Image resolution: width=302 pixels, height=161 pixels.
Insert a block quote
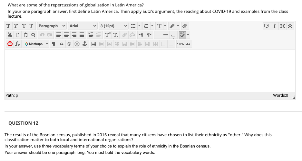pos(62,44)
